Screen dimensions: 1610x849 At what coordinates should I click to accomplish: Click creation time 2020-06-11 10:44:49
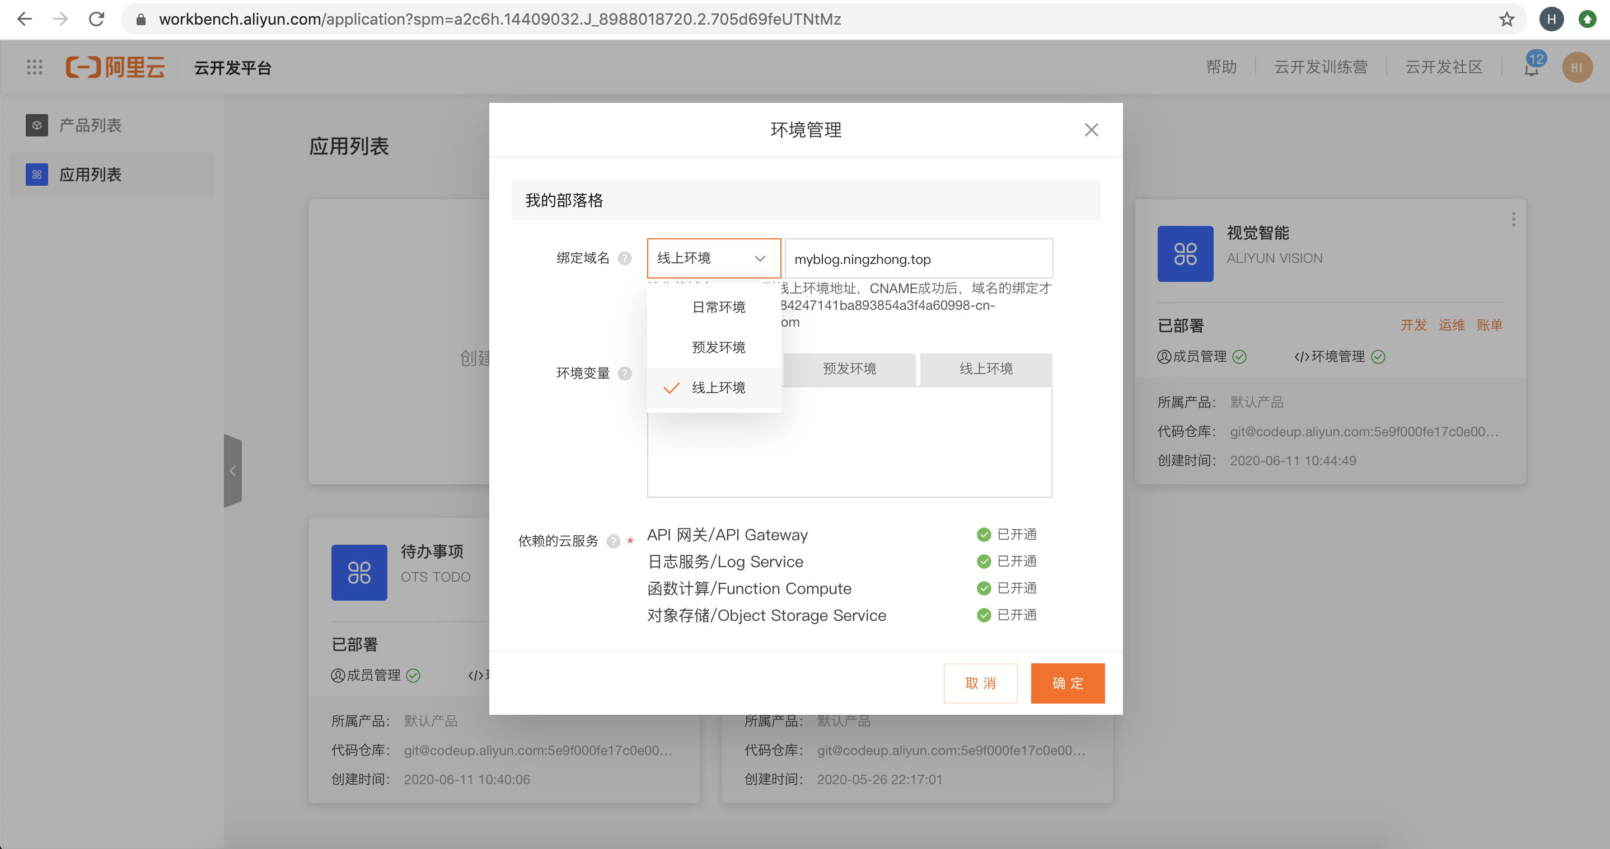[x=1293, y=461]
